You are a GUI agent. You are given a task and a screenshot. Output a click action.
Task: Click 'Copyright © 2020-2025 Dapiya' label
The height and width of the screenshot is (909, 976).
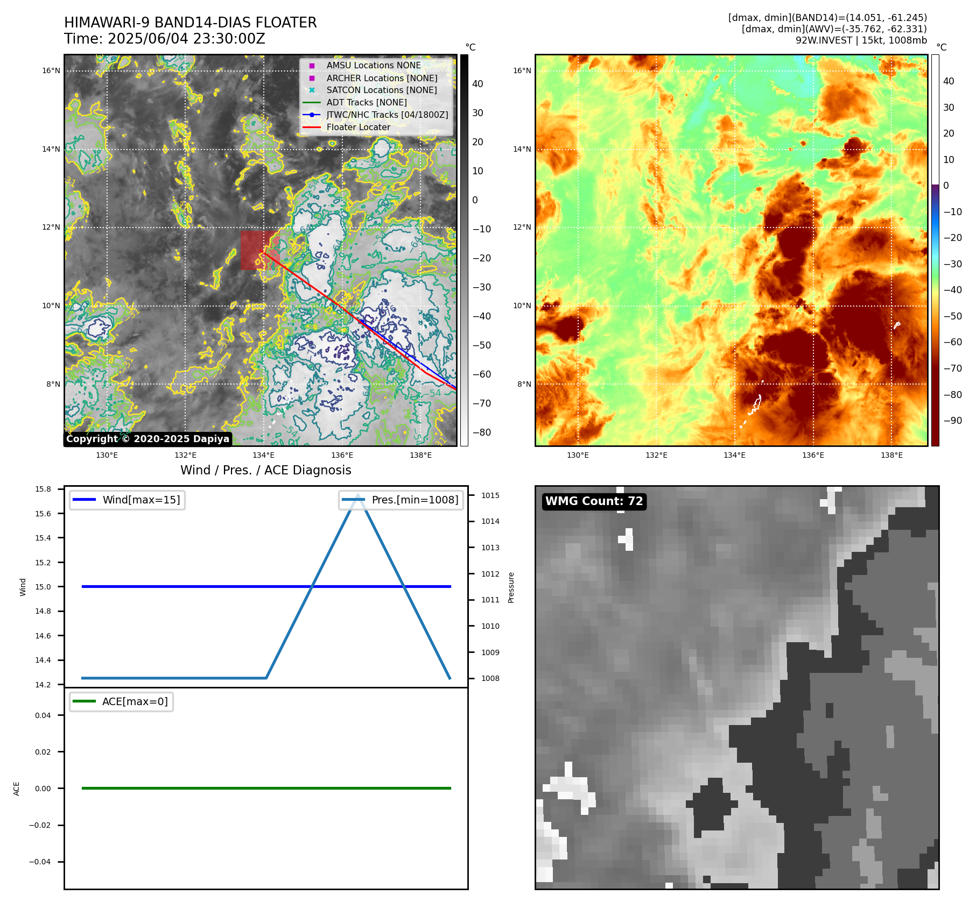[x=148, y=439]
